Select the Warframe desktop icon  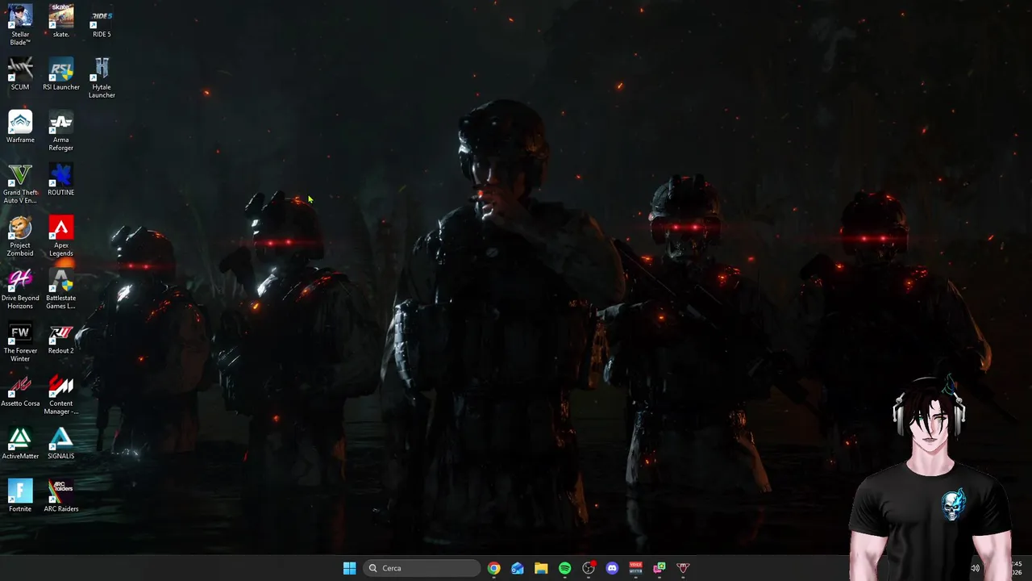coord(20,127)
